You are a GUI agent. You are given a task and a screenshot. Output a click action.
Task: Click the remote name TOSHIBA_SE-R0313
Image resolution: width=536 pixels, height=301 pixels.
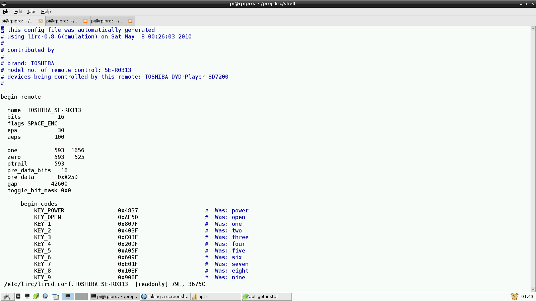[x=54, y=110]
